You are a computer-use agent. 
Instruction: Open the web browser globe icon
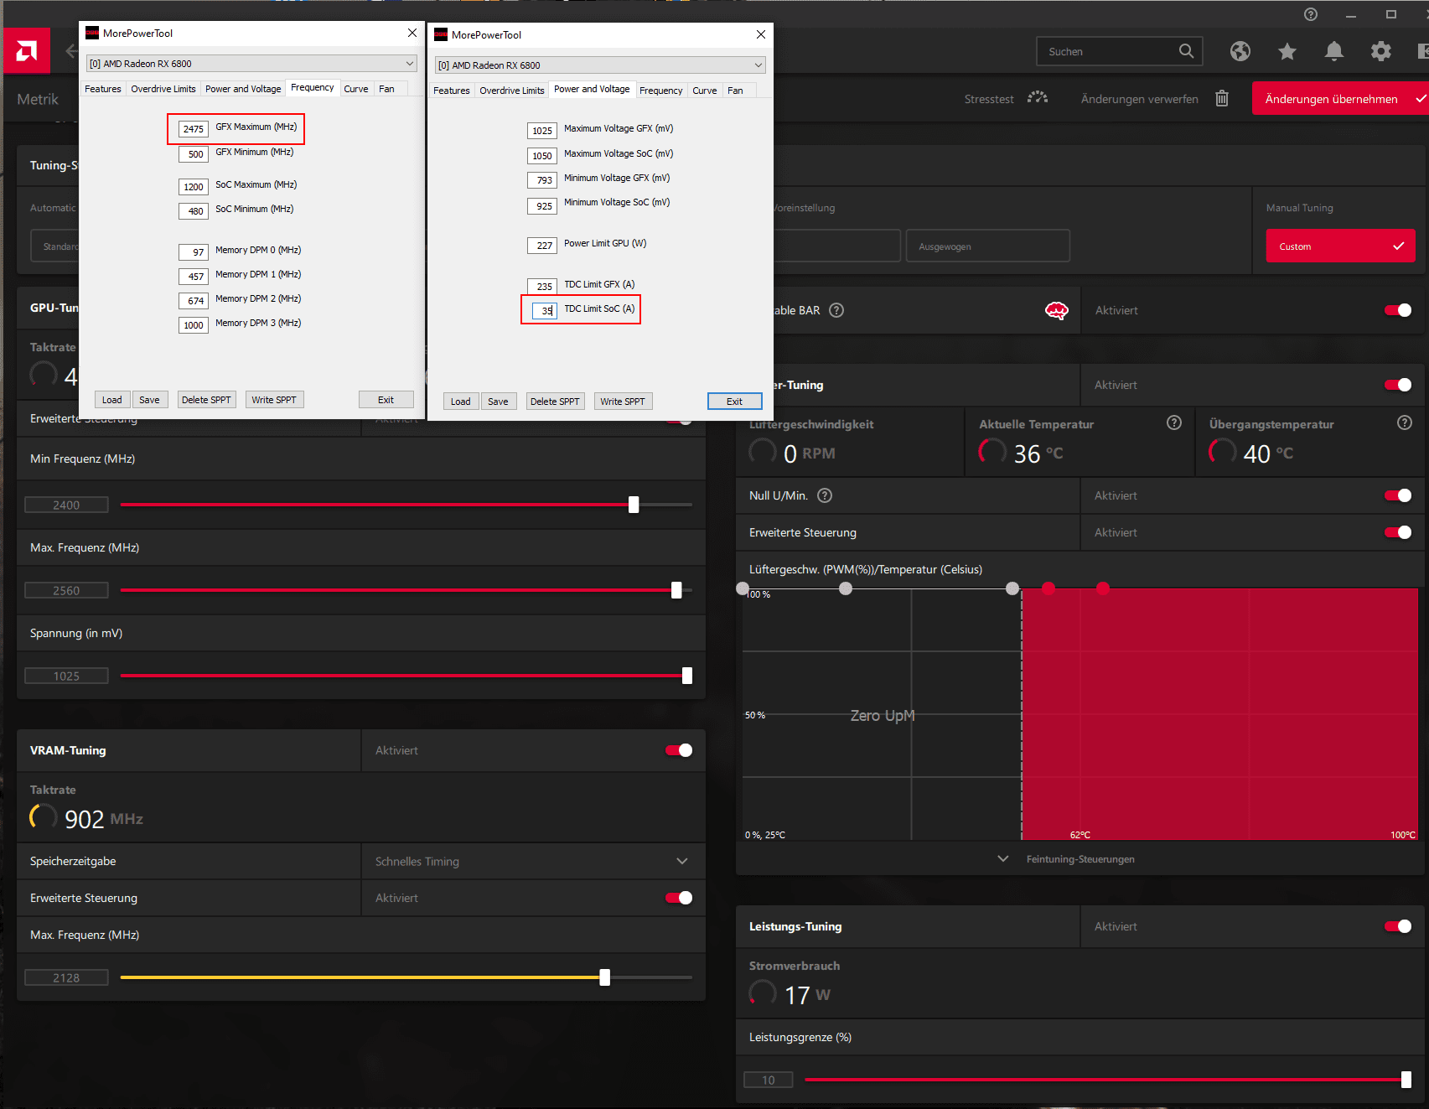[x=1240, y=51]
